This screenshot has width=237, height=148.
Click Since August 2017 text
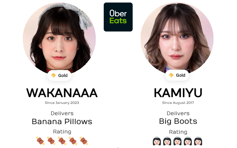pyautogui.click(x=178, y=103)
